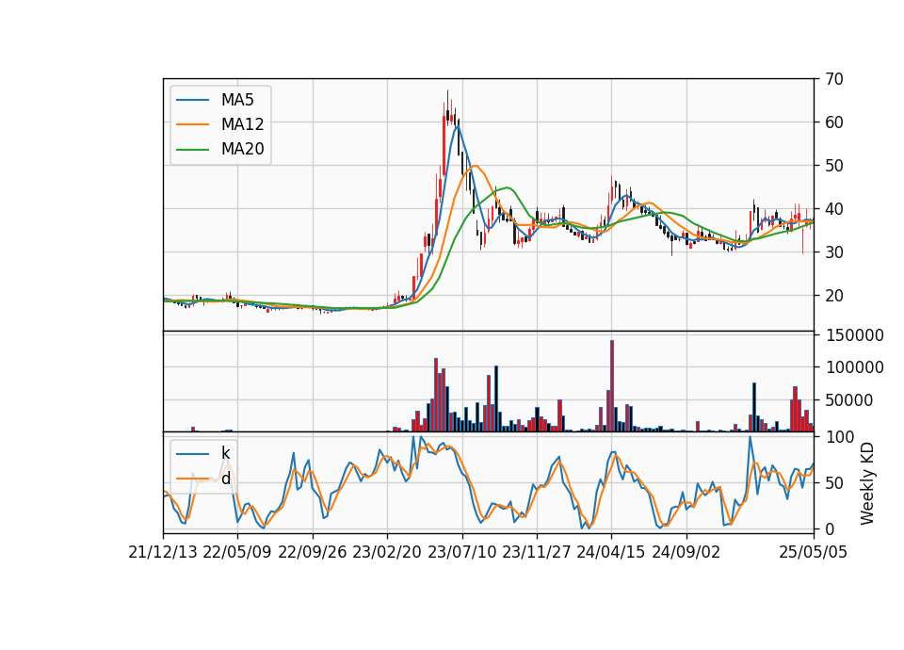Click the tallest volume bar near 24/04/15

[612, 386]
